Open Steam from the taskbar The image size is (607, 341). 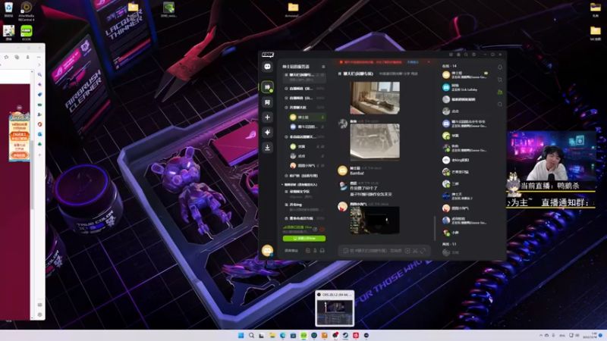coord(345,335)
